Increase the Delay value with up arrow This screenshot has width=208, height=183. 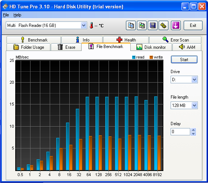193,130
